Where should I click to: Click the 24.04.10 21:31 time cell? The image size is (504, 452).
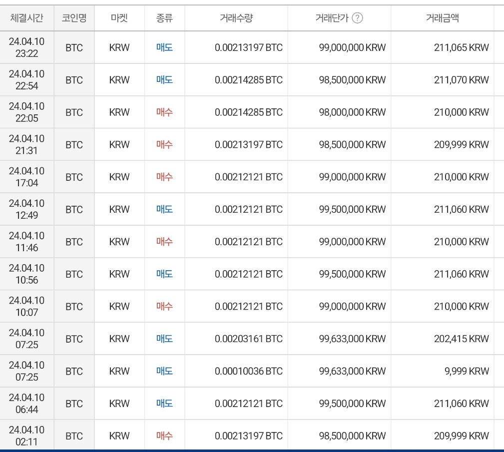tap(26, 144)
